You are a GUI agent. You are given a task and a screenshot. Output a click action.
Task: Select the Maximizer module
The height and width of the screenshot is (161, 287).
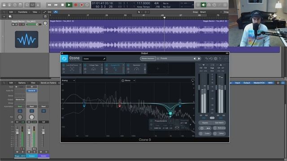tap(136, 68)
